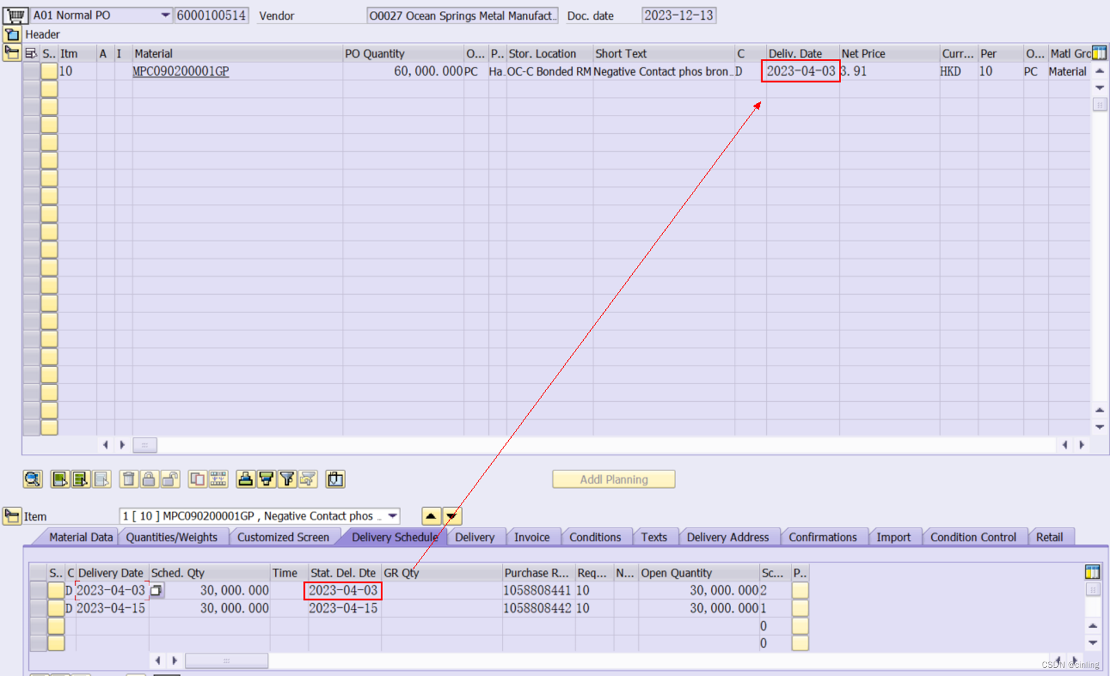The height and width of the screenshot is (676, 1110).
Task: Click the Addl Planning button
Action: (x=613, y=479)
